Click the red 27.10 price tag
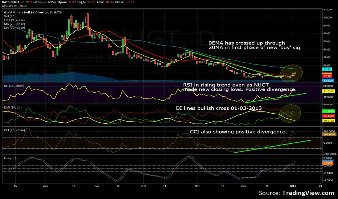Screen dimensions: 338x199 click(x=327, y=76)
